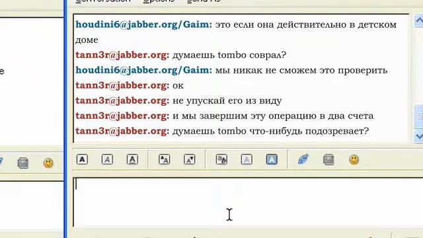Viewport: 423px width, 238px height.
Task: Insert an image in the main conversation toolbar
Action: [x=328, y=160]
